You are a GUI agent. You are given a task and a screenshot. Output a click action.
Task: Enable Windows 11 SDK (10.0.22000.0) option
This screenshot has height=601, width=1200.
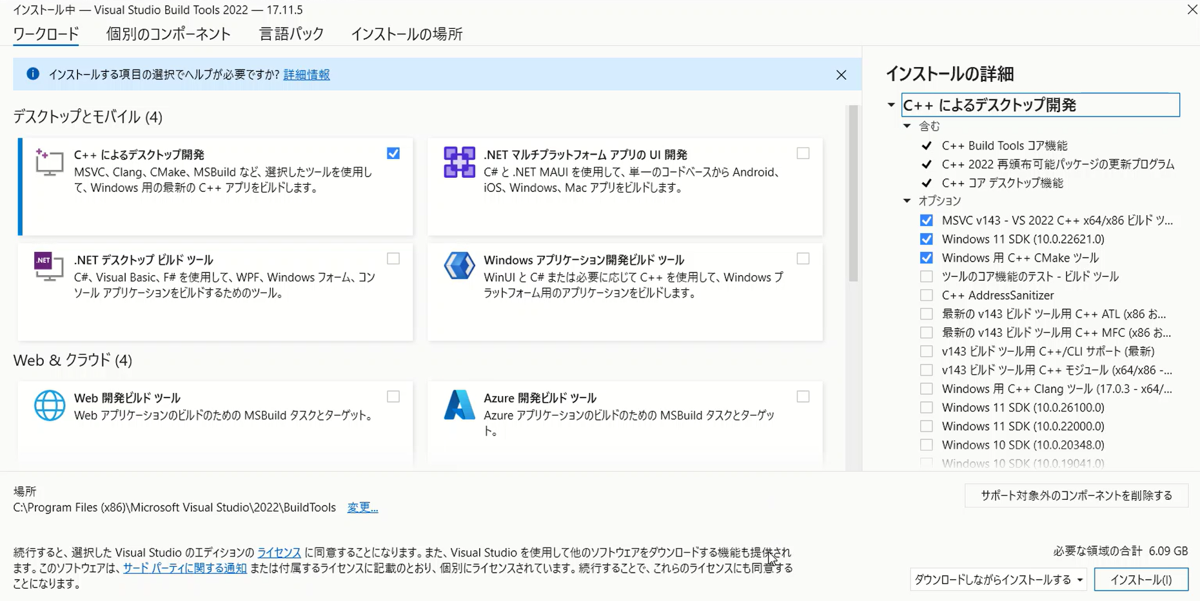(x=927, y=426)
